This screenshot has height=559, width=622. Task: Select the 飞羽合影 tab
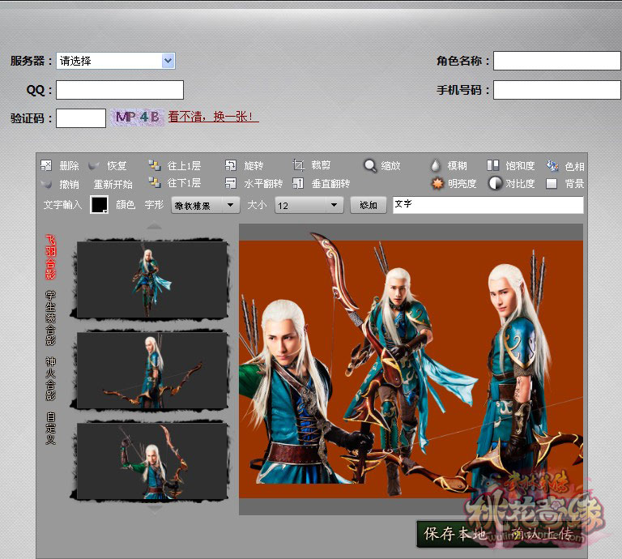coord(50,257)
